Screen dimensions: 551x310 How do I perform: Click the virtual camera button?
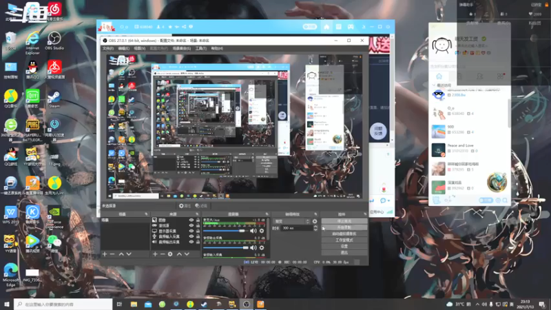point(344,234)
